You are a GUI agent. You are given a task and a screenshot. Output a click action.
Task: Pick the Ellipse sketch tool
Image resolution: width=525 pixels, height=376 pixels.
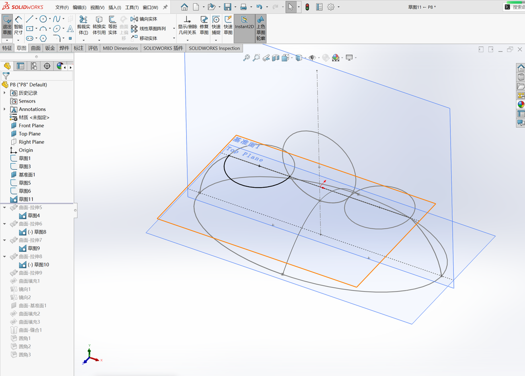(x=56, y=29)
